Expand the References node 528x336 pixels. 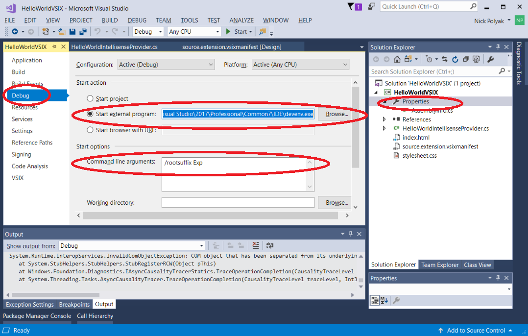click(x=384, y=119)
